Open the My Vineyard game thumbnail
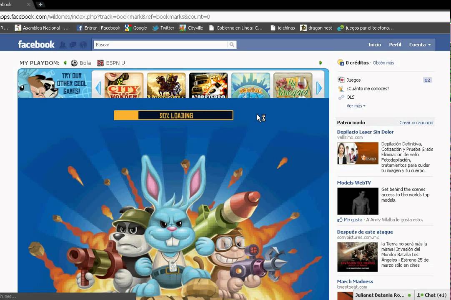 pos(293,85)
